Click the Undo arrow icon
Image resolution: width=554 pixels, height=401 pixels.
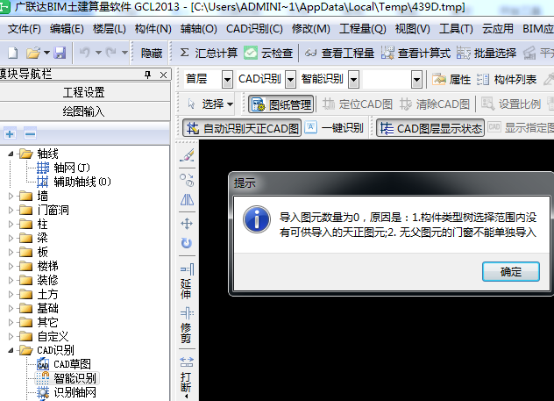coord(84,53)
